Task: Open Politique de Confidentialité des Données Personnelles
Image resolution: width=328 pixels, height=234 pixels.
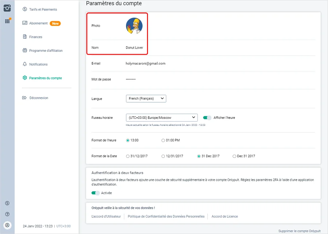Action: coord(166,217)
